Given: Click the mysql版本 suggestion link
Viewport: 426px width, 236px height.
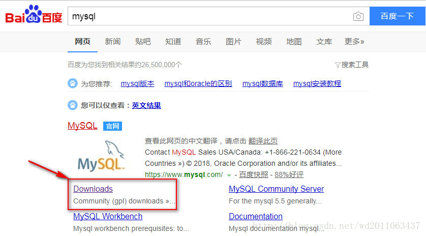Looking at the screenshot, I should 137,83.
